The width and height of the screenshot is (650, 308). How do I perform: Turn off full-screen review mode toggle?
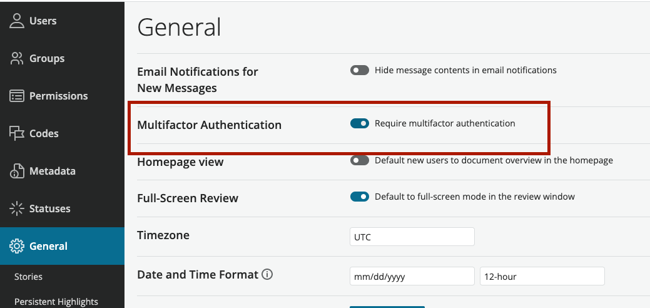coord(359,197)
